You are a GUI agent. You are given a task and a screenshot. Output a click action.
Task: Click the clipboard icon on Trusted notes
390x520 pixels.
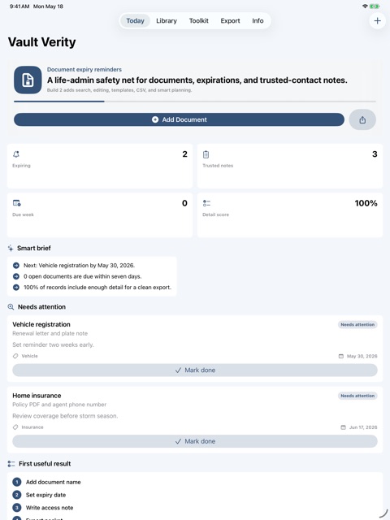206,154
